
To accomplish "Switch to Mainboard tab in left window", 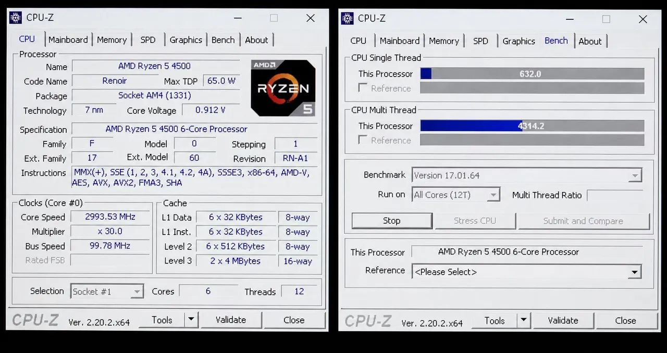I will coord(68,40).
